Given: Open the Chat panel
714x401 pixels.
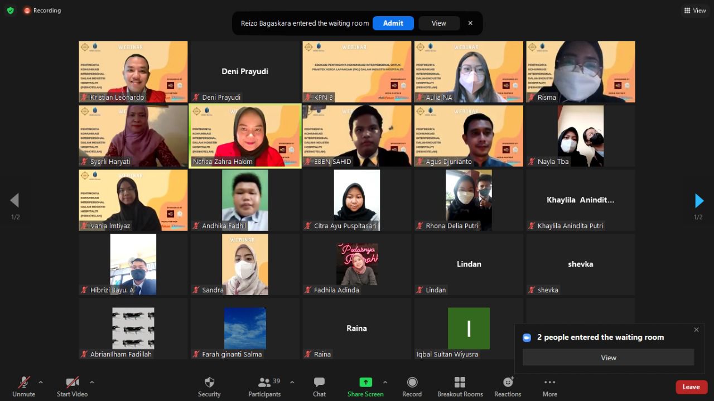Looking at the screenshot, I should point(319,383).
